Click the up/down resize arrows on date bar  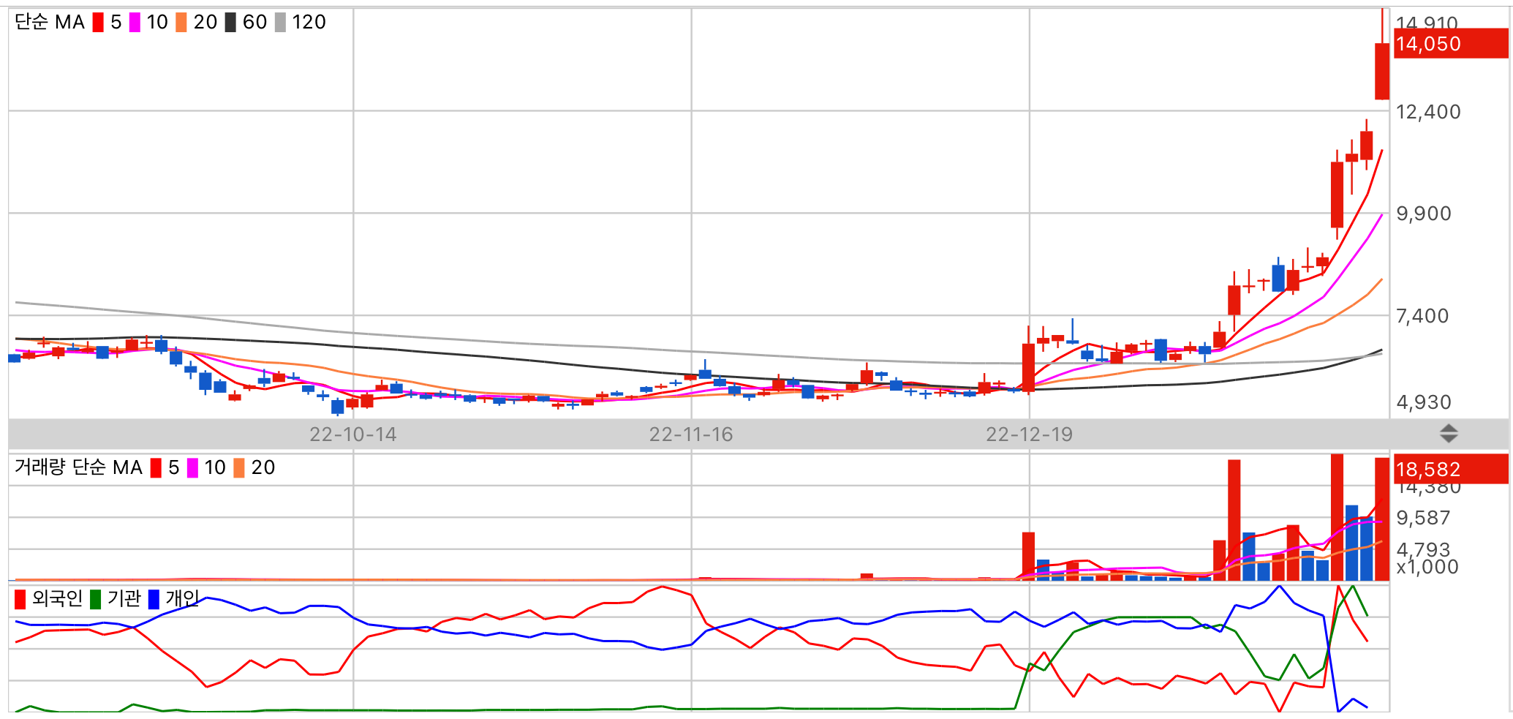pos(1449,434)
